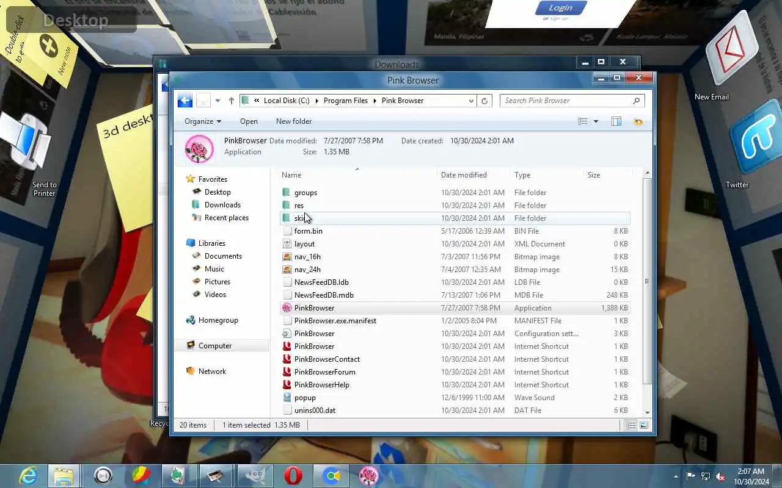Open Opera from the taskbar
This screenshot has height=488, width=782.
pos(293,476)
